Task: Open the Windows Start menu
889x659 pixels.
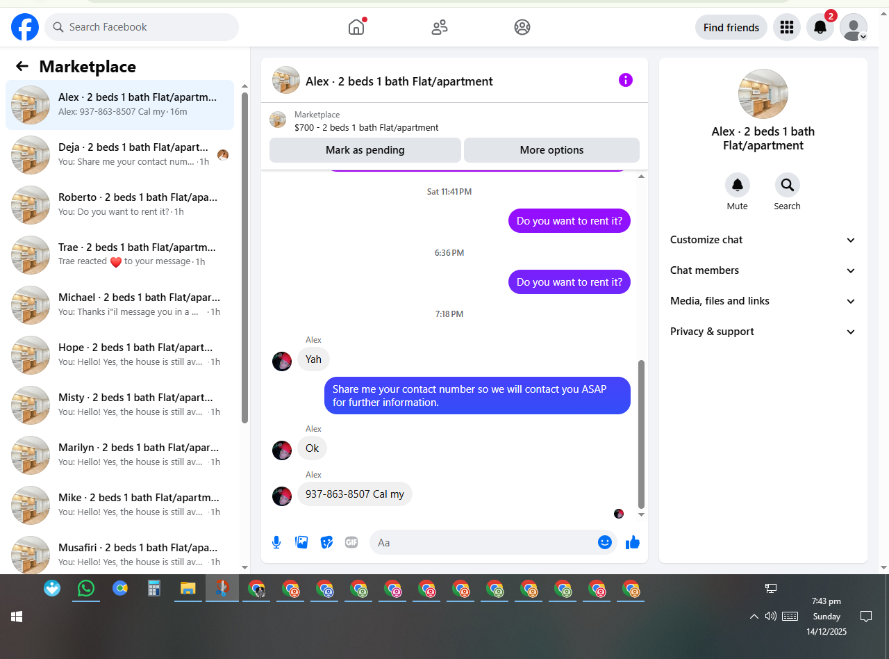Action: pyautogui.click(x=17, y=617)
